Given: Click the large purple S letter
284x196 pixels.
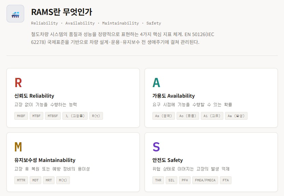Looking at the screenshot, I should point(156,147).
